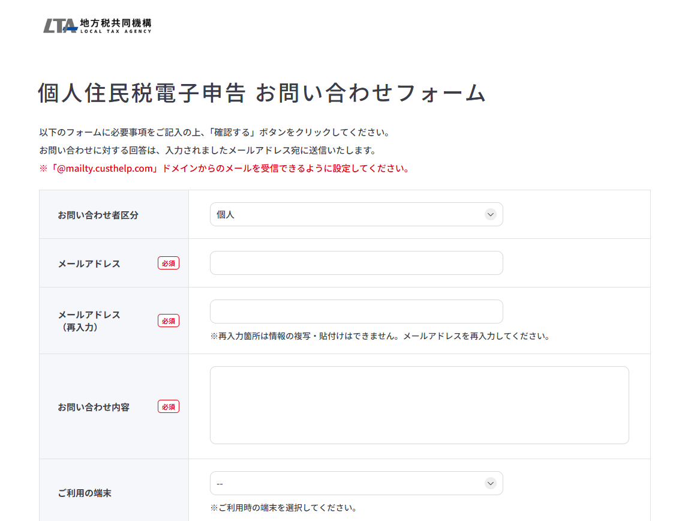Click the red @mailty.custhelp.com notice text
Viewport: 676px width, 521px height.
224,168
